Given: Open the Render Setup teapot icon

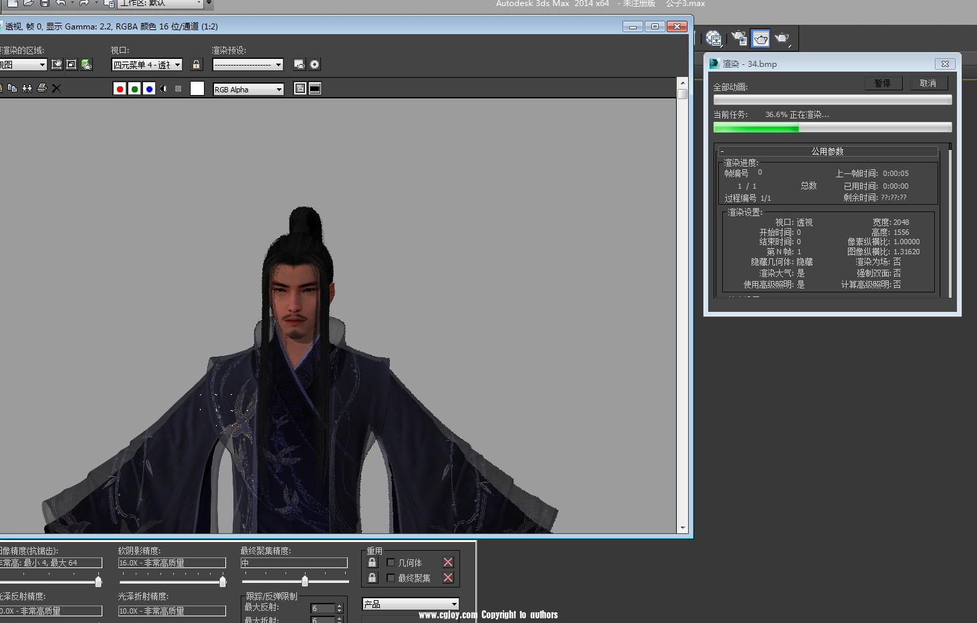Looking at the screenshot, I should point(299,64).
